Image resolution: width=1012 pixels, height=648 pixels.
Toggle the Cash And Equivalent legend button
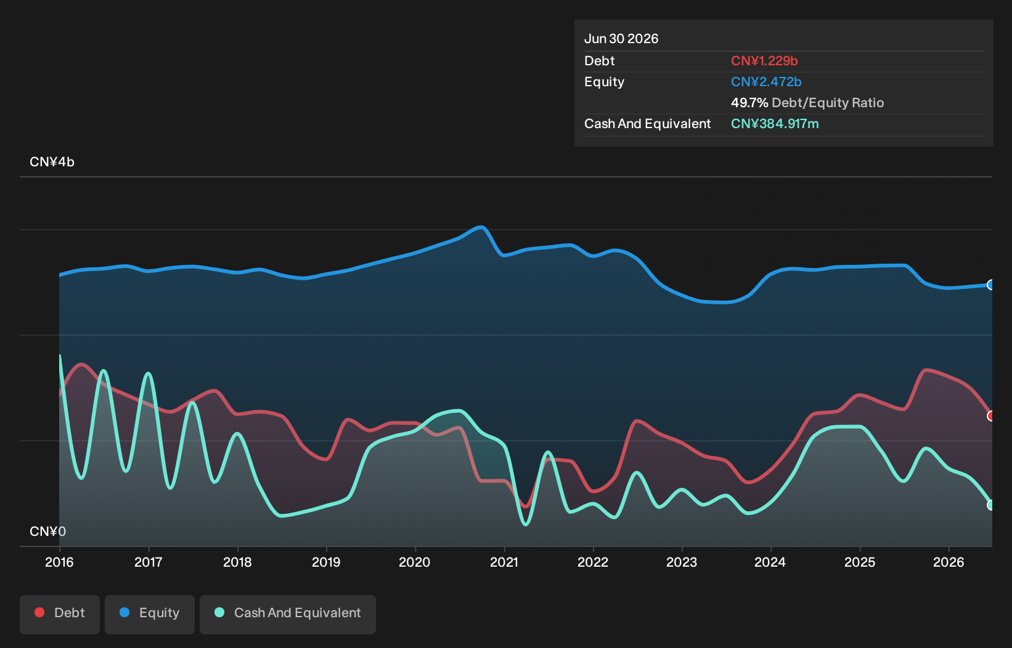[x=288, y=614]
